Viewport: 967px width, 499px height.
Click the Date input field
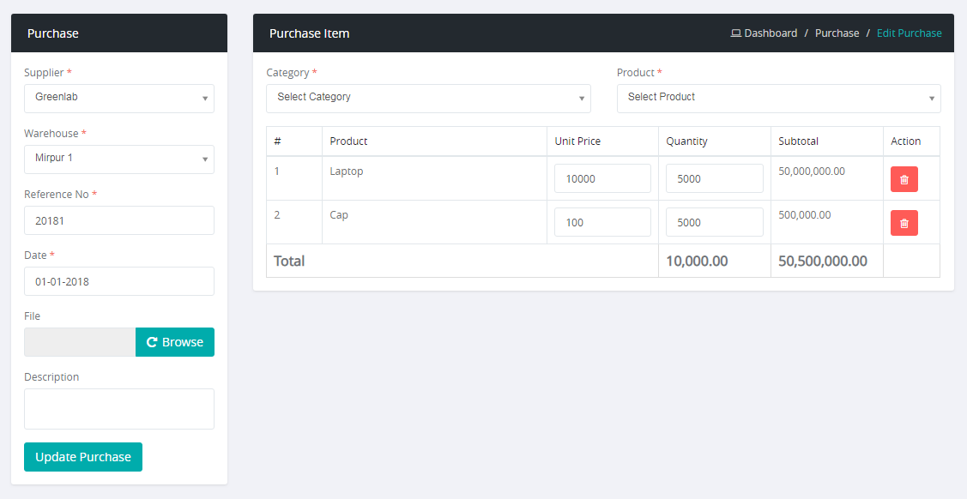click(119, 281)
